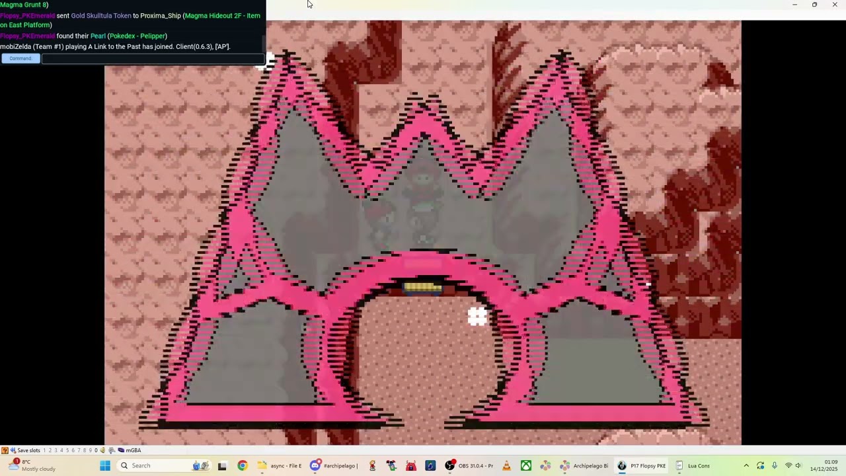Click the Command button in Archipelago client
Screen dimensions: 846x476
[20, 58]
